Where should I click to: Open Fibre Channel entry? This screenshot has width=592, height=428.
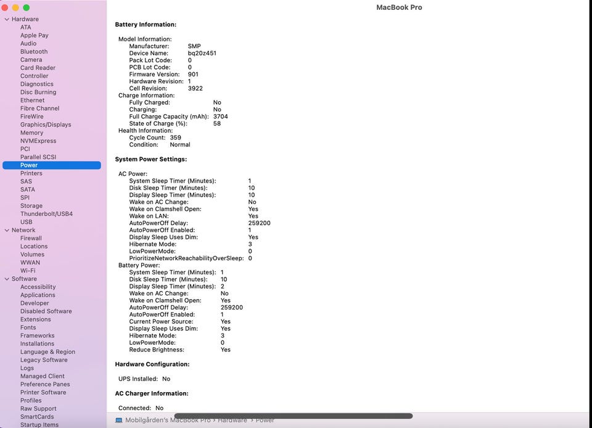tap(39, 109)
